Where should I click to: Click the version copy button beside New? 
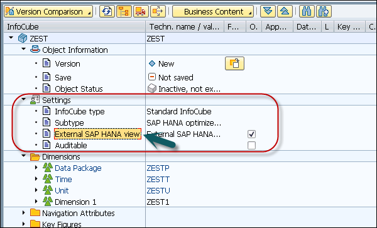tap(234, 63)
